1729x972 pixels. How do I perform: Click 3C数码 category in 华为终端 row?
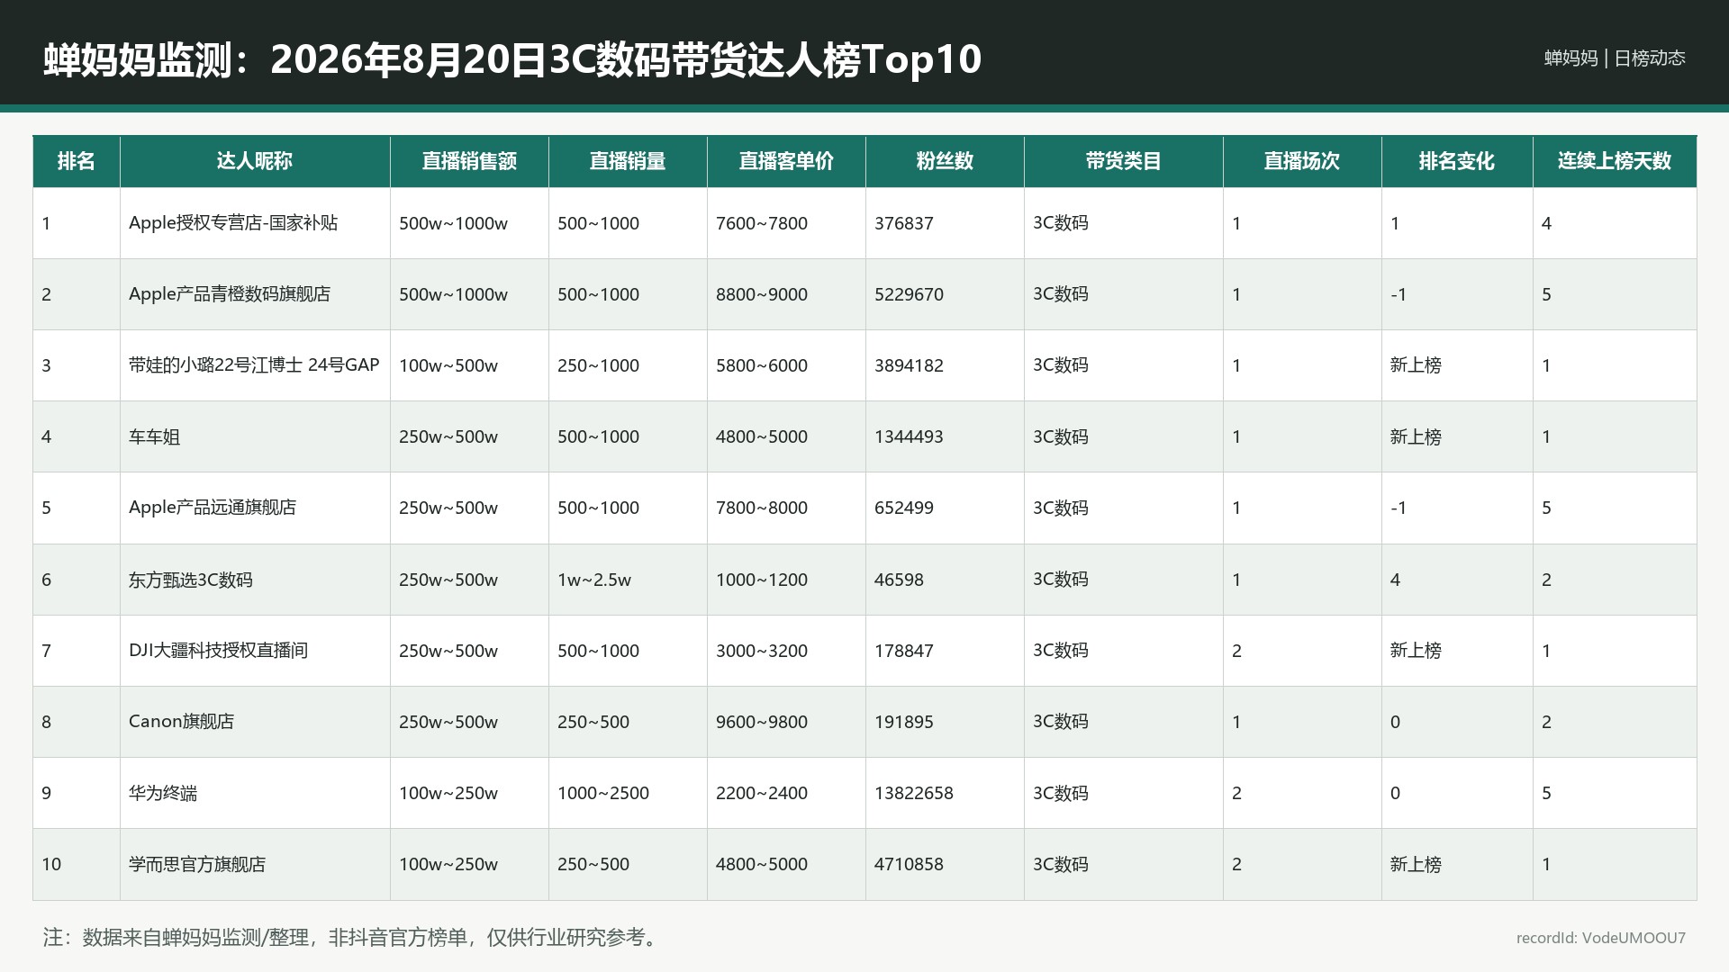[x=1061, y=793]
